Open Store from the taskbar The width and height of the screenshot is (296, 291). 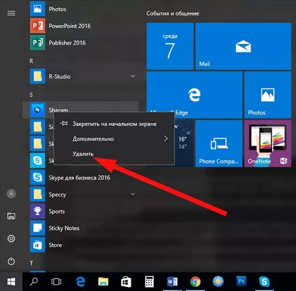click(126, 282)
